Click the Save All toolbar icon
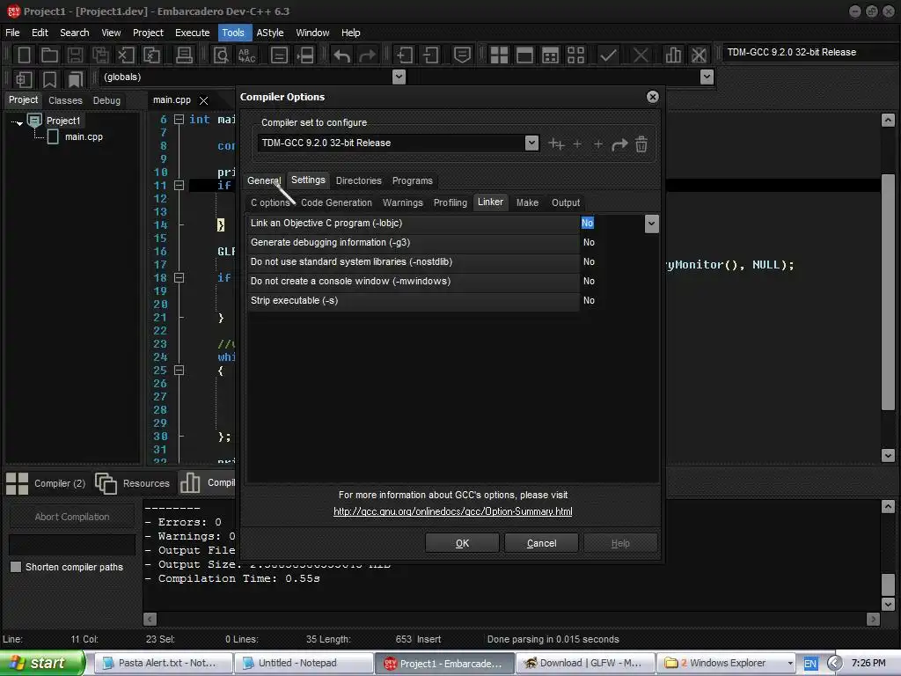 tap(100, 55)
